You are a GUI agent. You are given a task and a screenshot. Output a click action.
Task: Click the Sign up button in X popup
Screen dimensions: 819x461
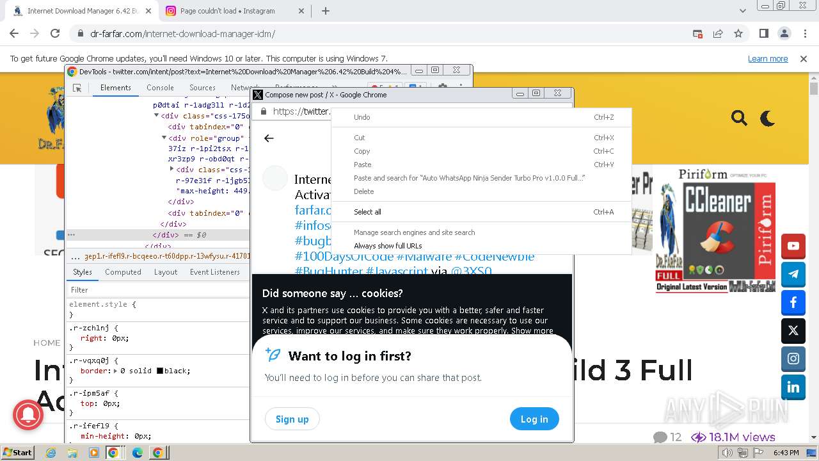tap(292, 419)
